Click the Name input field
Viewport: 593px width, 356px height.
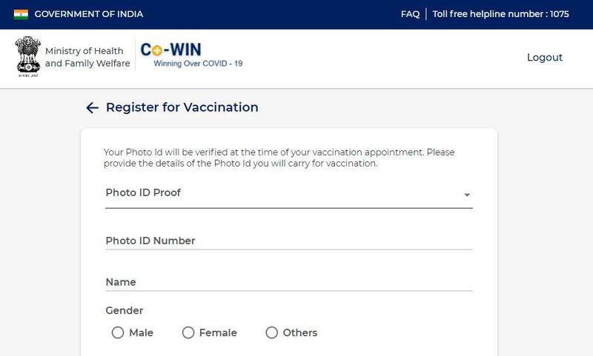click(289, 282)
